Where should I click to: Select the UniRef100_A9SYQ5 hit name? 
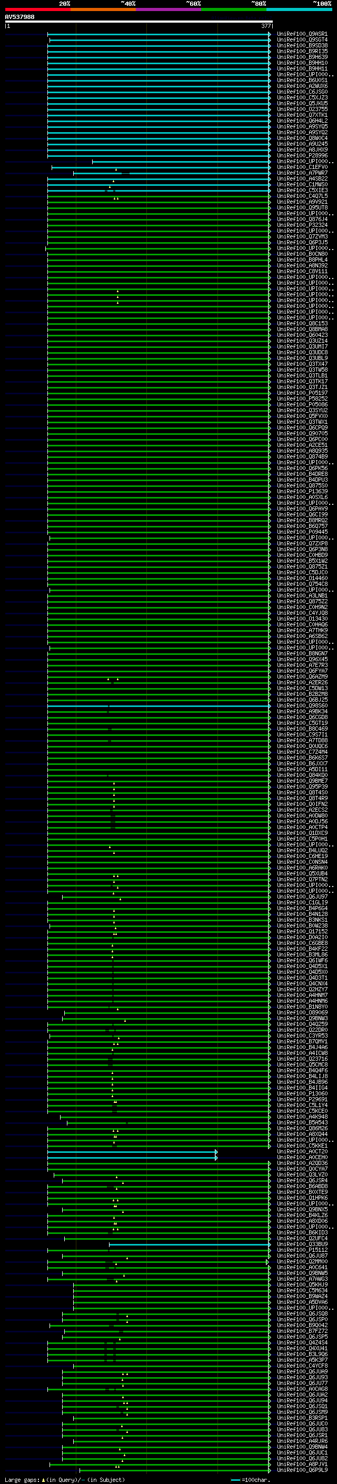coord(302,126)
